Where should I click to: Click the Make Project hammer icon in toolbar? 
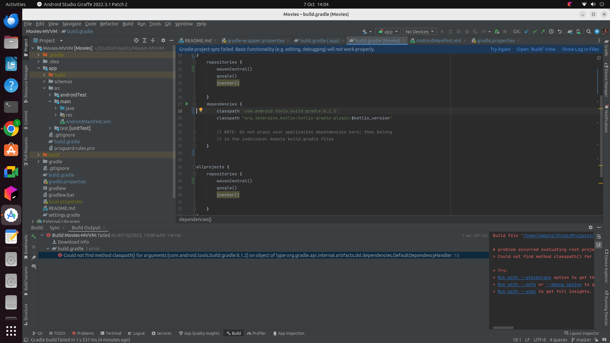click(x=365, y=31)
